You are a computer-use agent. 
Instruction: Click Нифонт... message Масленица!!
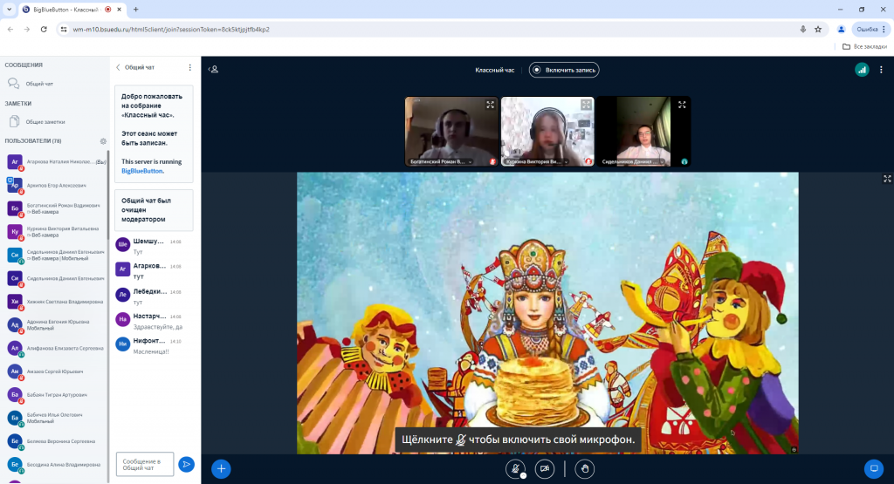150,351
